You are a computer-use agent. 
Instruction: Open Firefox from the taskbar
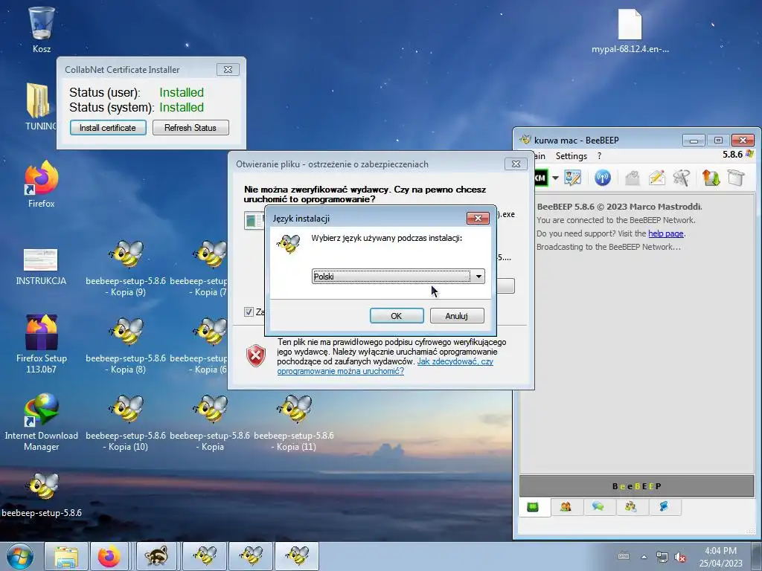point(109,556)
